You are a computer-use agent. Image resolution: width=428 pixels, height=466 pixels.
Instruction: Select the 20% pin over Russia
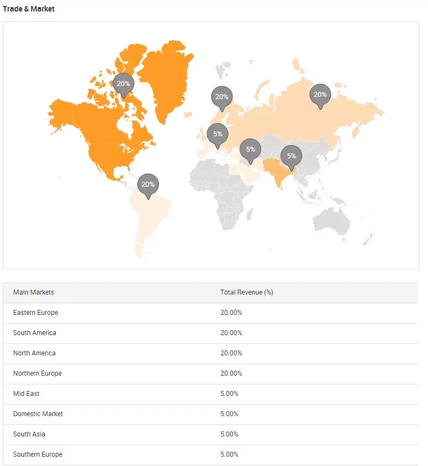[x=320, y=95]
